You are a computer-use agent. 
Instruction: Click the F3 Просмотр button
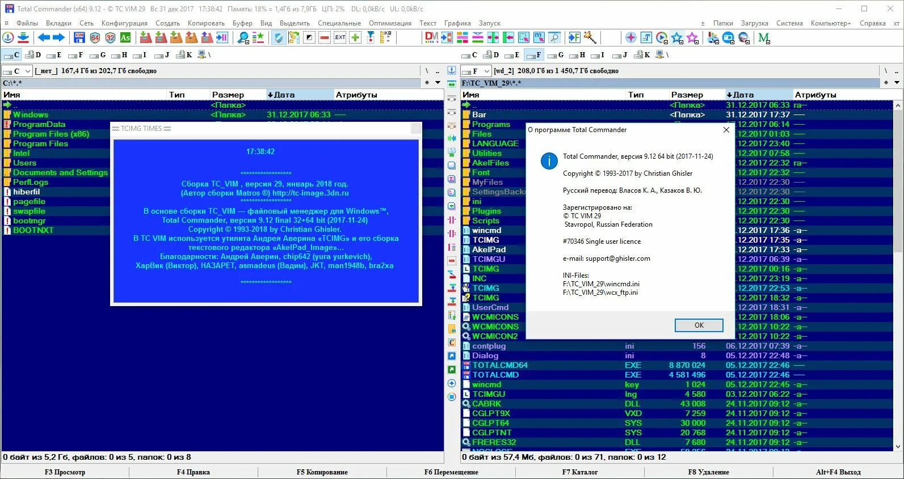(65, 472)
